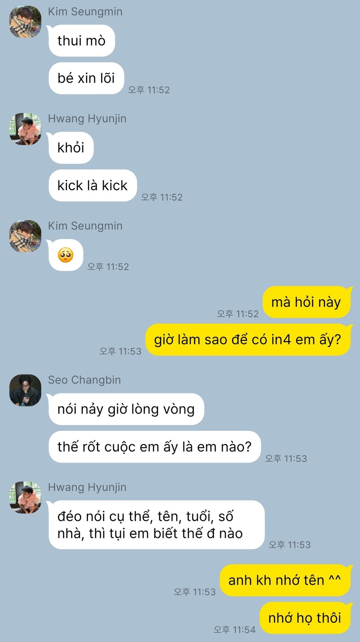Select the yellow 'anh kh nhớ tên ^^' bubble
Screen dimensions: 360x642
pyautogui.click(x=285, y=580)
